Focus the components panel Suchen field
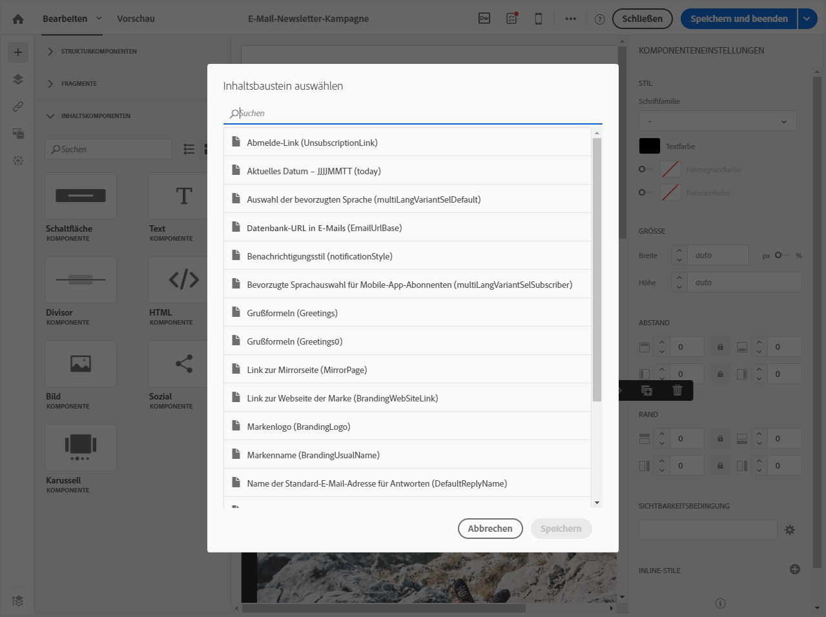 pyautogui.click(x=108, y=149)
